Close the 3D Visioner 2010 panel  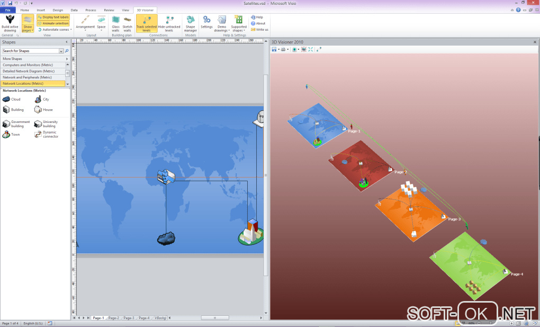point(535,42)
